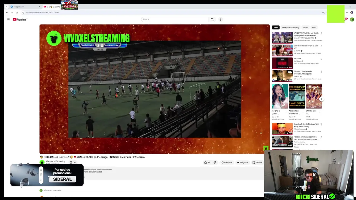This screenshot has width=356, height=200.
Task: Open options menu for Girls' Generation Gee
Action: [321, 46]
